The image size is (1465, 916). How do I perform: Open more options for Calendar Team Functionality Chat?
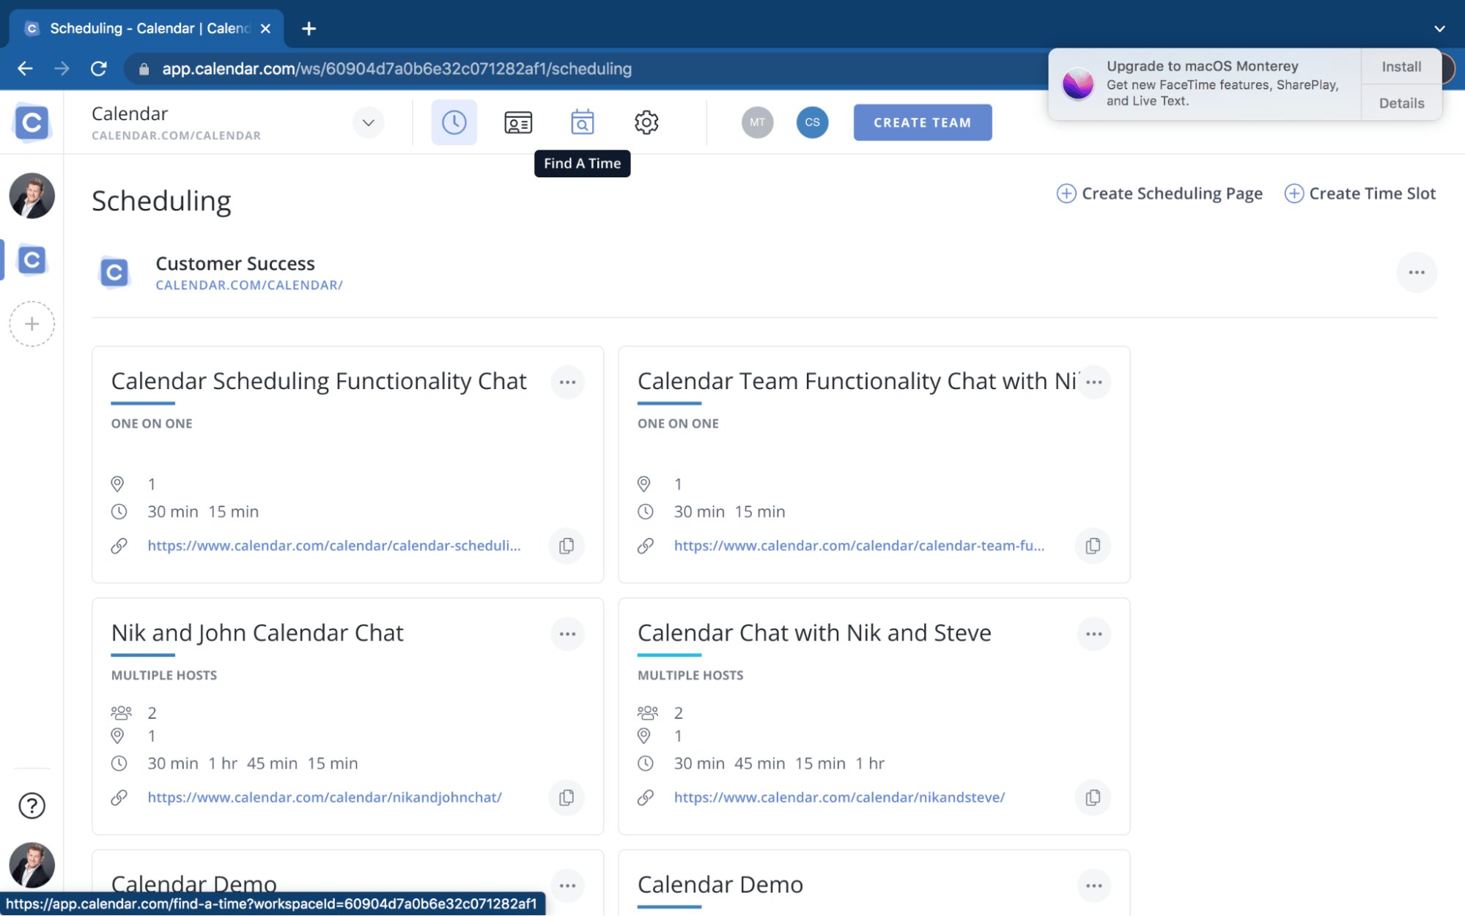1094,382
